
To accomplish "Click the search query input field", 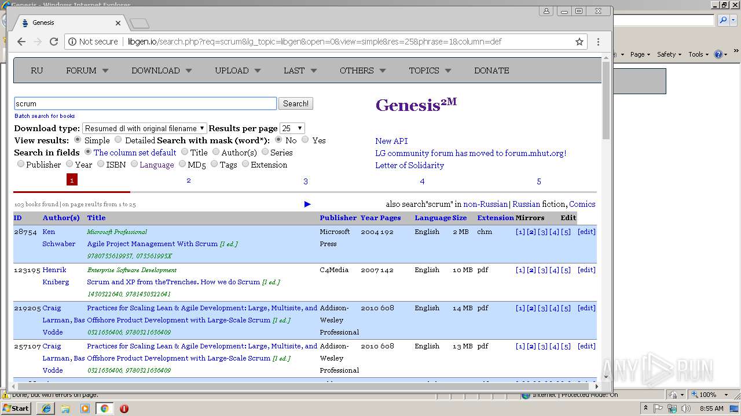I will click(145, 103).
